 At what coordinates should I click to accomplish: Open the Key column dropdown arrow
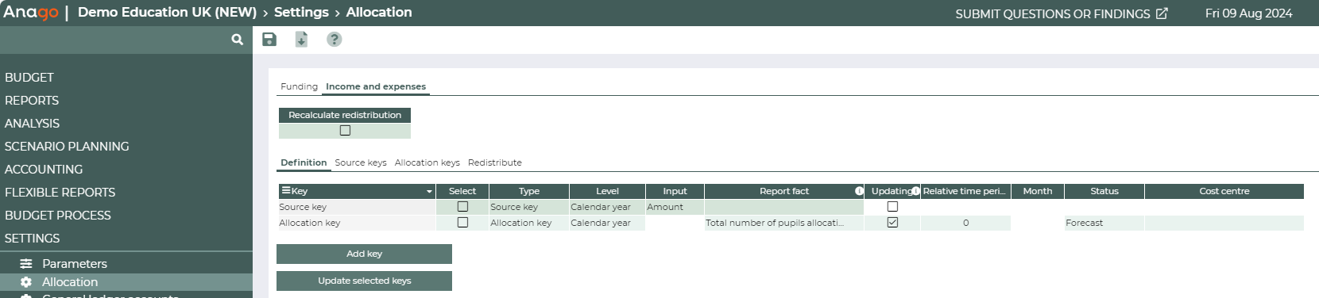coord(429,192)
